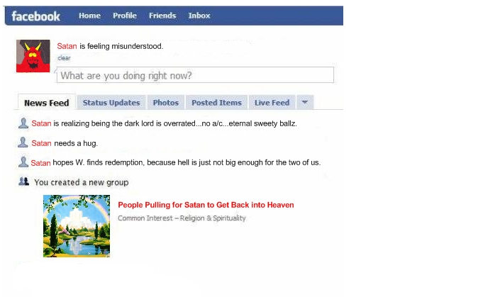Click Satan name in status line
The image size is (483, 297).
point(67,46)
